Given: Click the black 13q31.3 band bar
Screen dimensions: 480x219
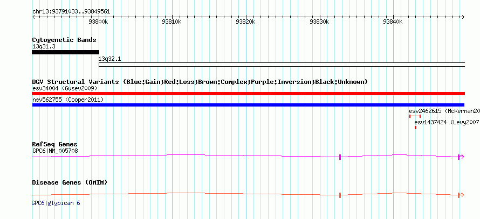Looking at the screenshot, I should (65, 52).
